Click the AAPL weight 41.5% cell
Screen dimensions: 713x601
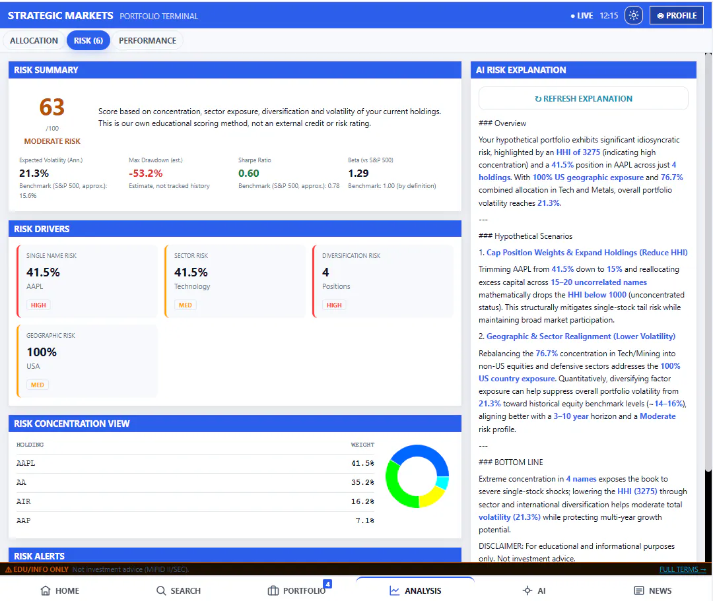[x=362, y=463]
